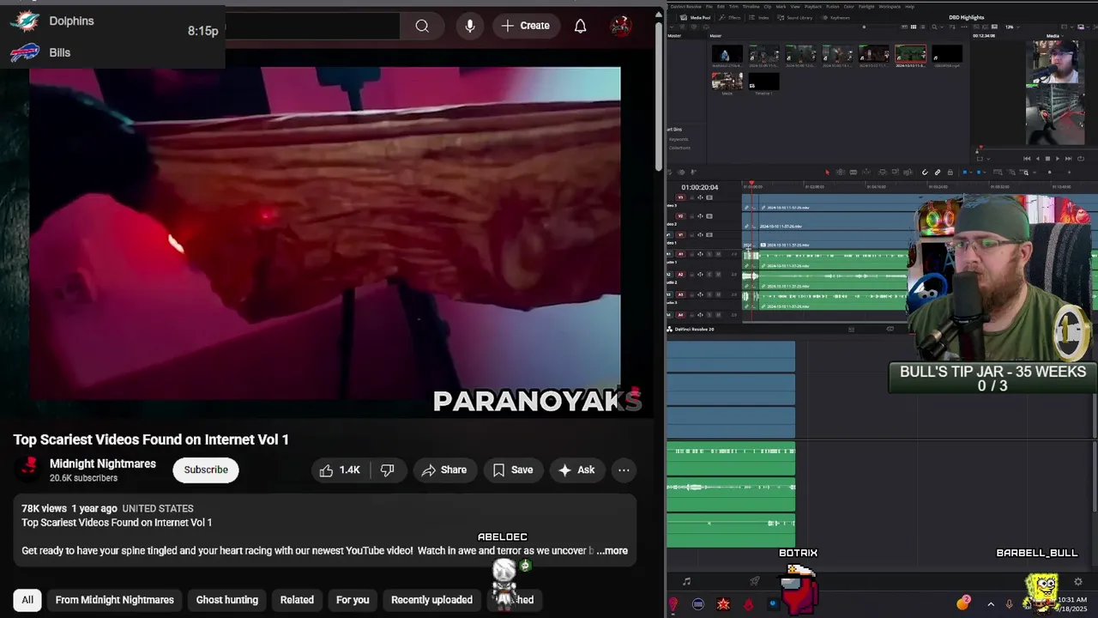
Task: Select the Trim Edit tool in Resolve
Action: point(840,172)
